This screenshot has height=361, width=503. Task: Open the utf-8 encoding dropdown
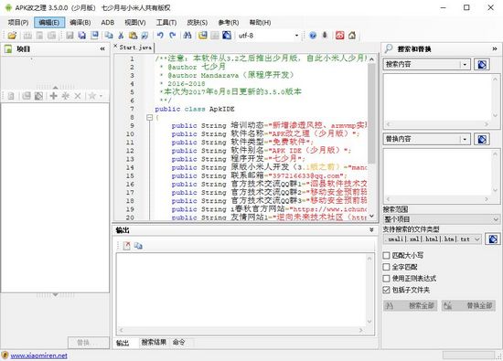(x=296, y=36)
